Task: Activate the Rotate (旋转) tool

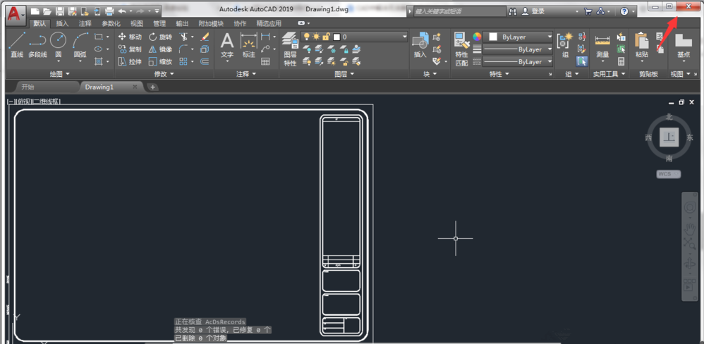Action: click(160, 37)
